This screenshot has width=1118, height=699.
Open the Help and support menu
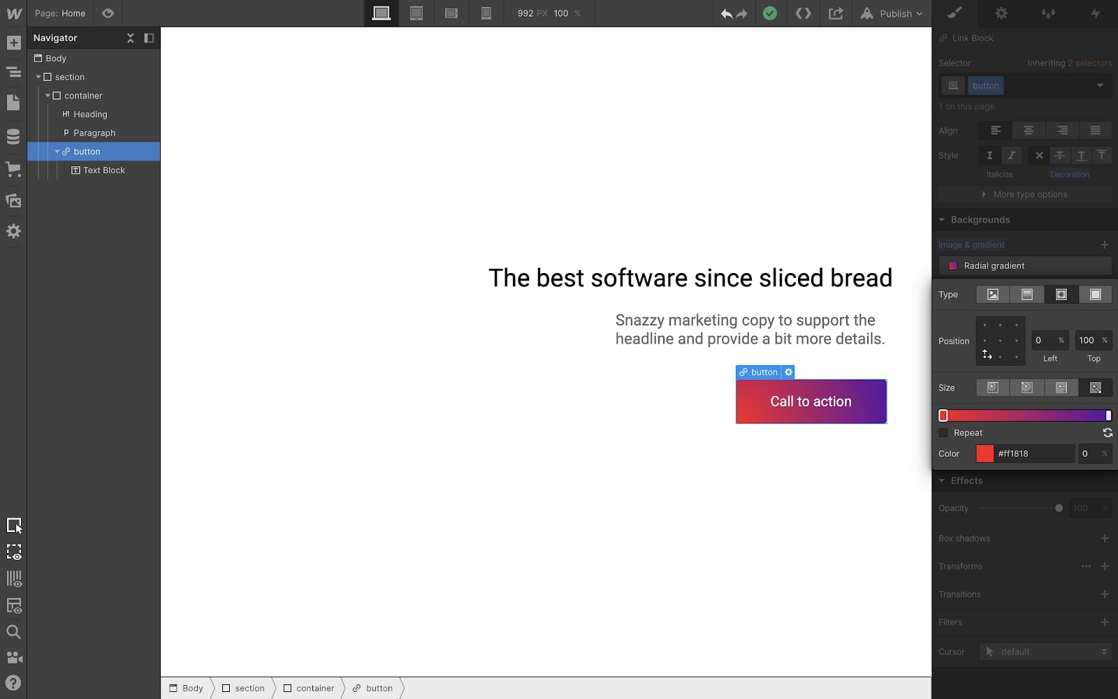click(x=13, y=683)
